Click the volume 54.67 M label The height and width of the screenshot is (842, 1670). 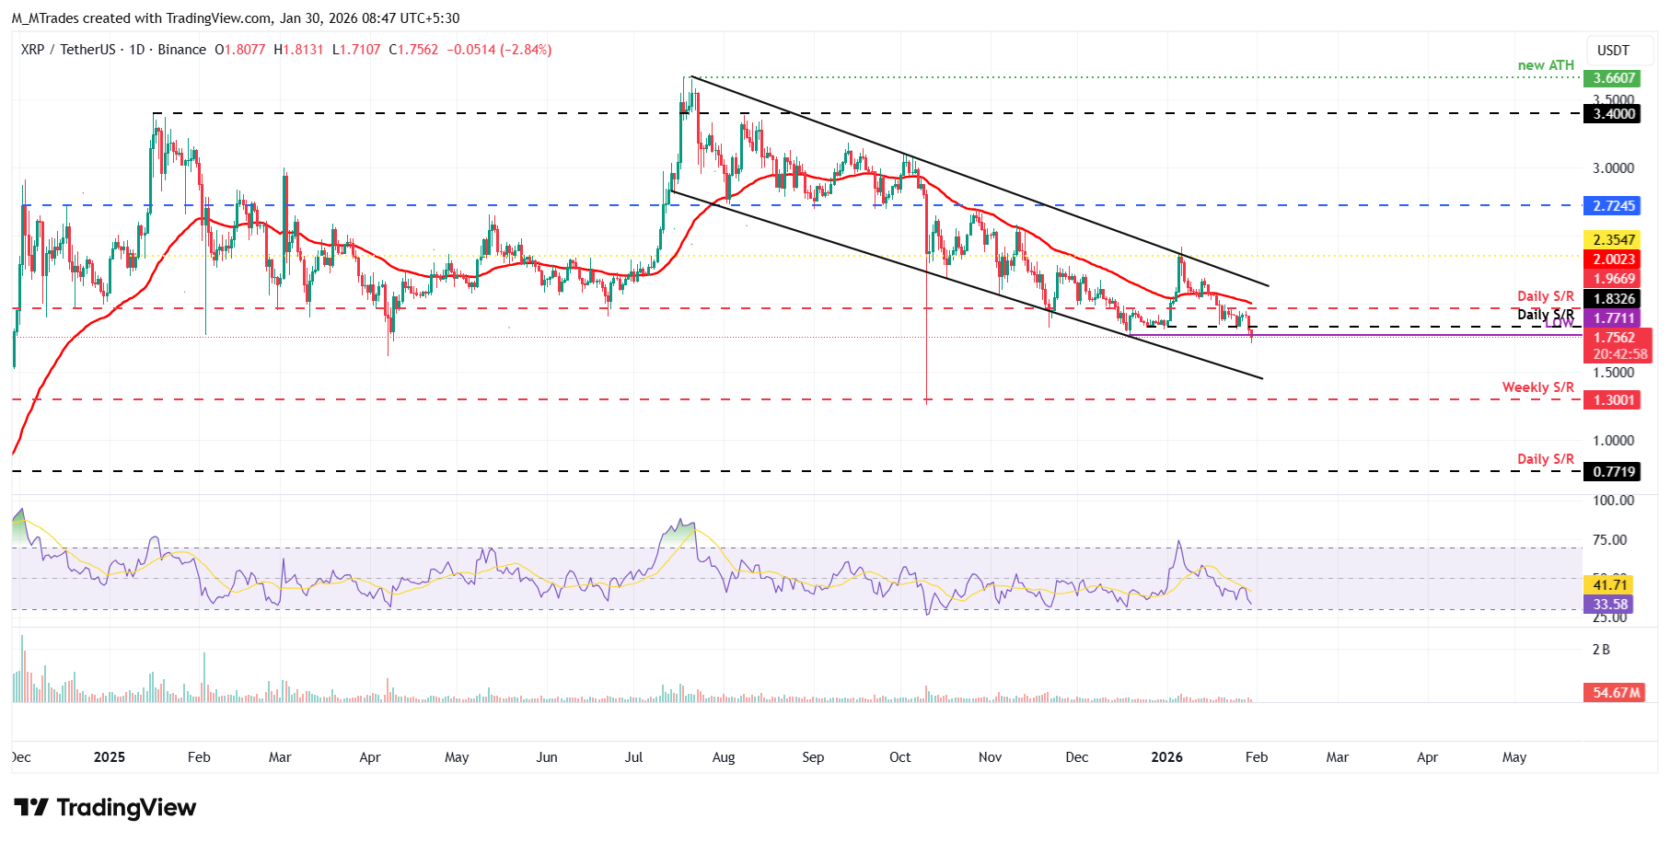click(1616, 693)
